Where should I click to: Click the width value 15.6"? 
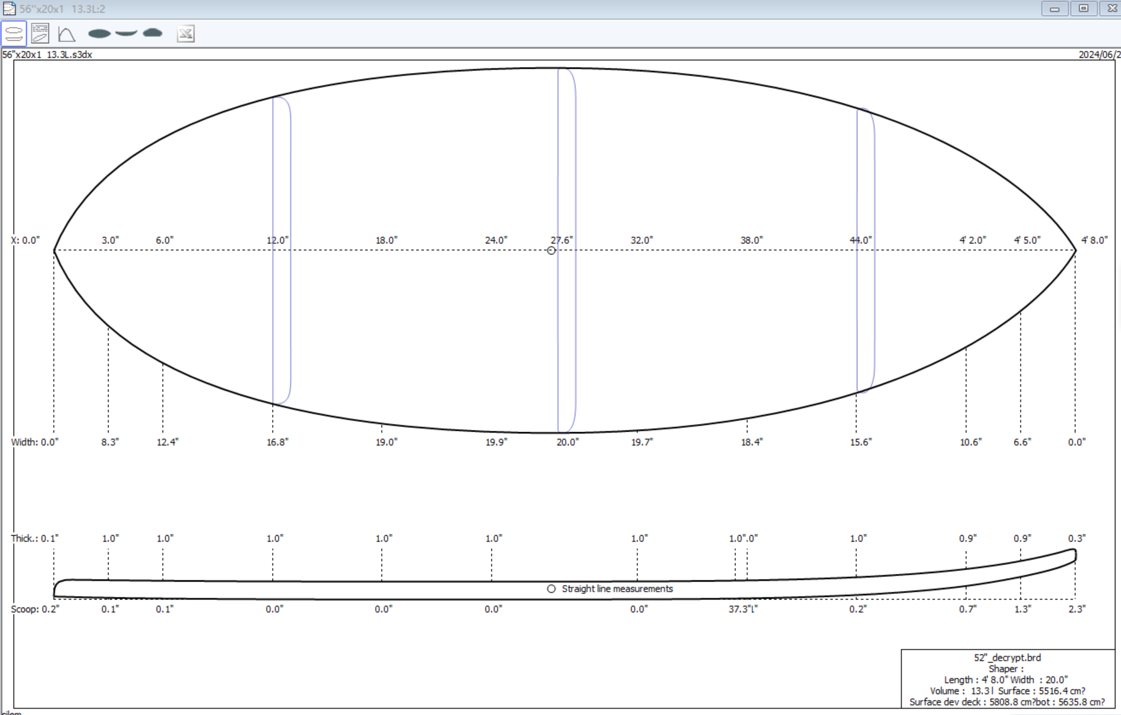point(861,442)
